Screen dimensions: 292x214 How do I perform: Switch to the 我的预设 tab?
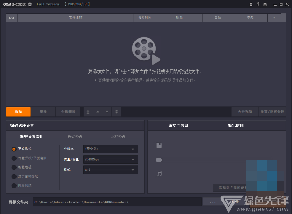click(118, 137)
